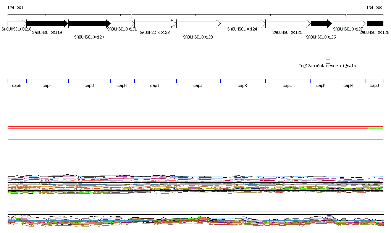Select the capJ annotation box
391x233 pixels.
coord(198,81)
